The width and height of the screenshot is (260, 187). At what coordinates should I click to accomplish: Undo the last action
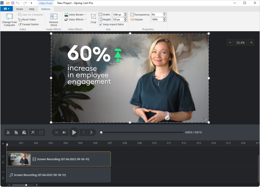pyautogui.click(x=18, y=3)
